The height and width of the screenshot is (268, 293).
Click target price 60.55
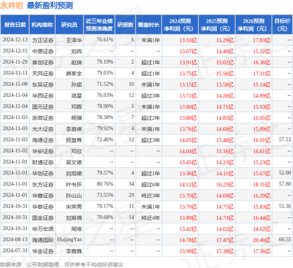tap(285, 239)
